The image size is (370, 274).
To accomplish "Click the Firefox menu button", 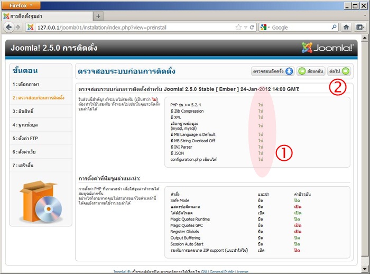I will [x=21, y=5].
